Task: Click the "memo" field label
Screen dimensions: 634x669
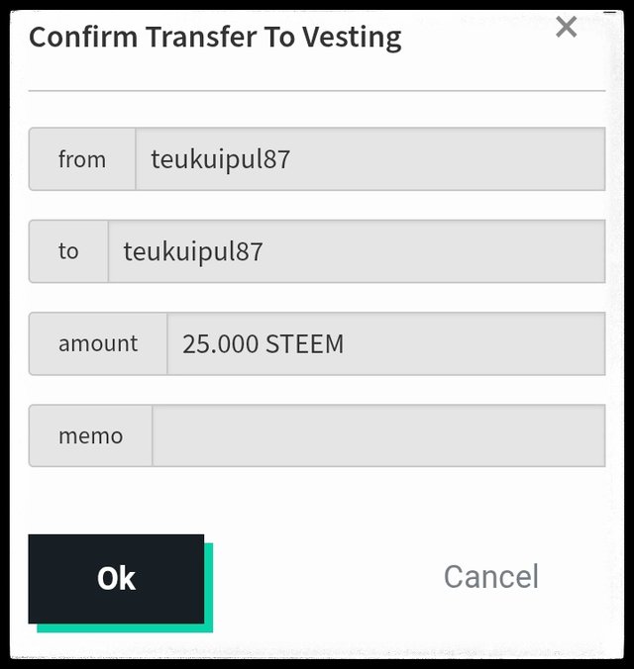Action: [90, 435]
